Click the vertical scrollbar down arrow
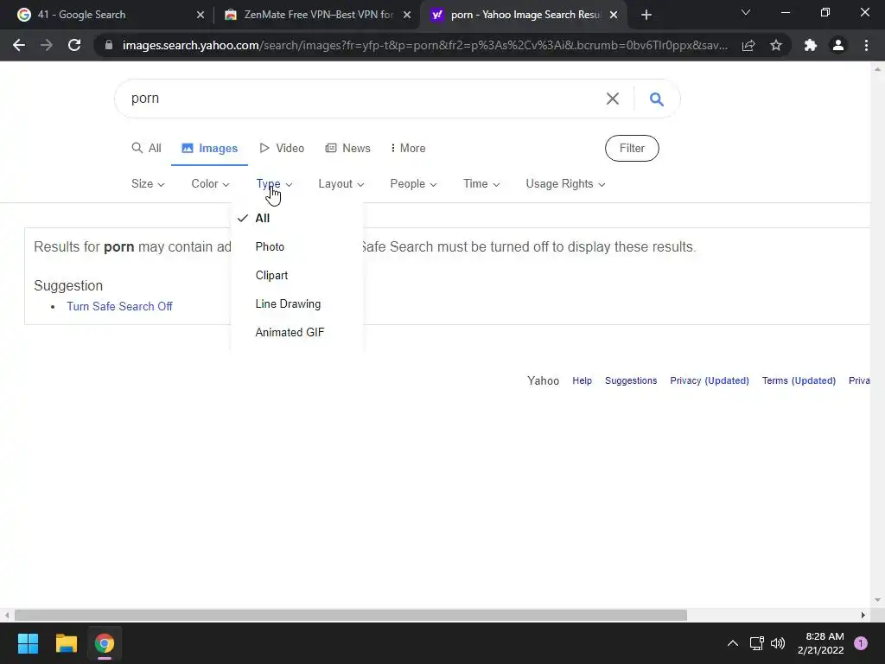 pos(877,600)
